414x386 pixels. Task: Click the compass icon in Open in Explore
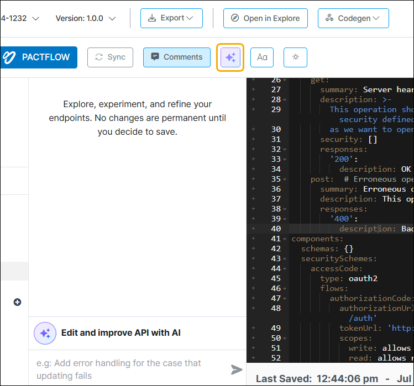(235, 18)
